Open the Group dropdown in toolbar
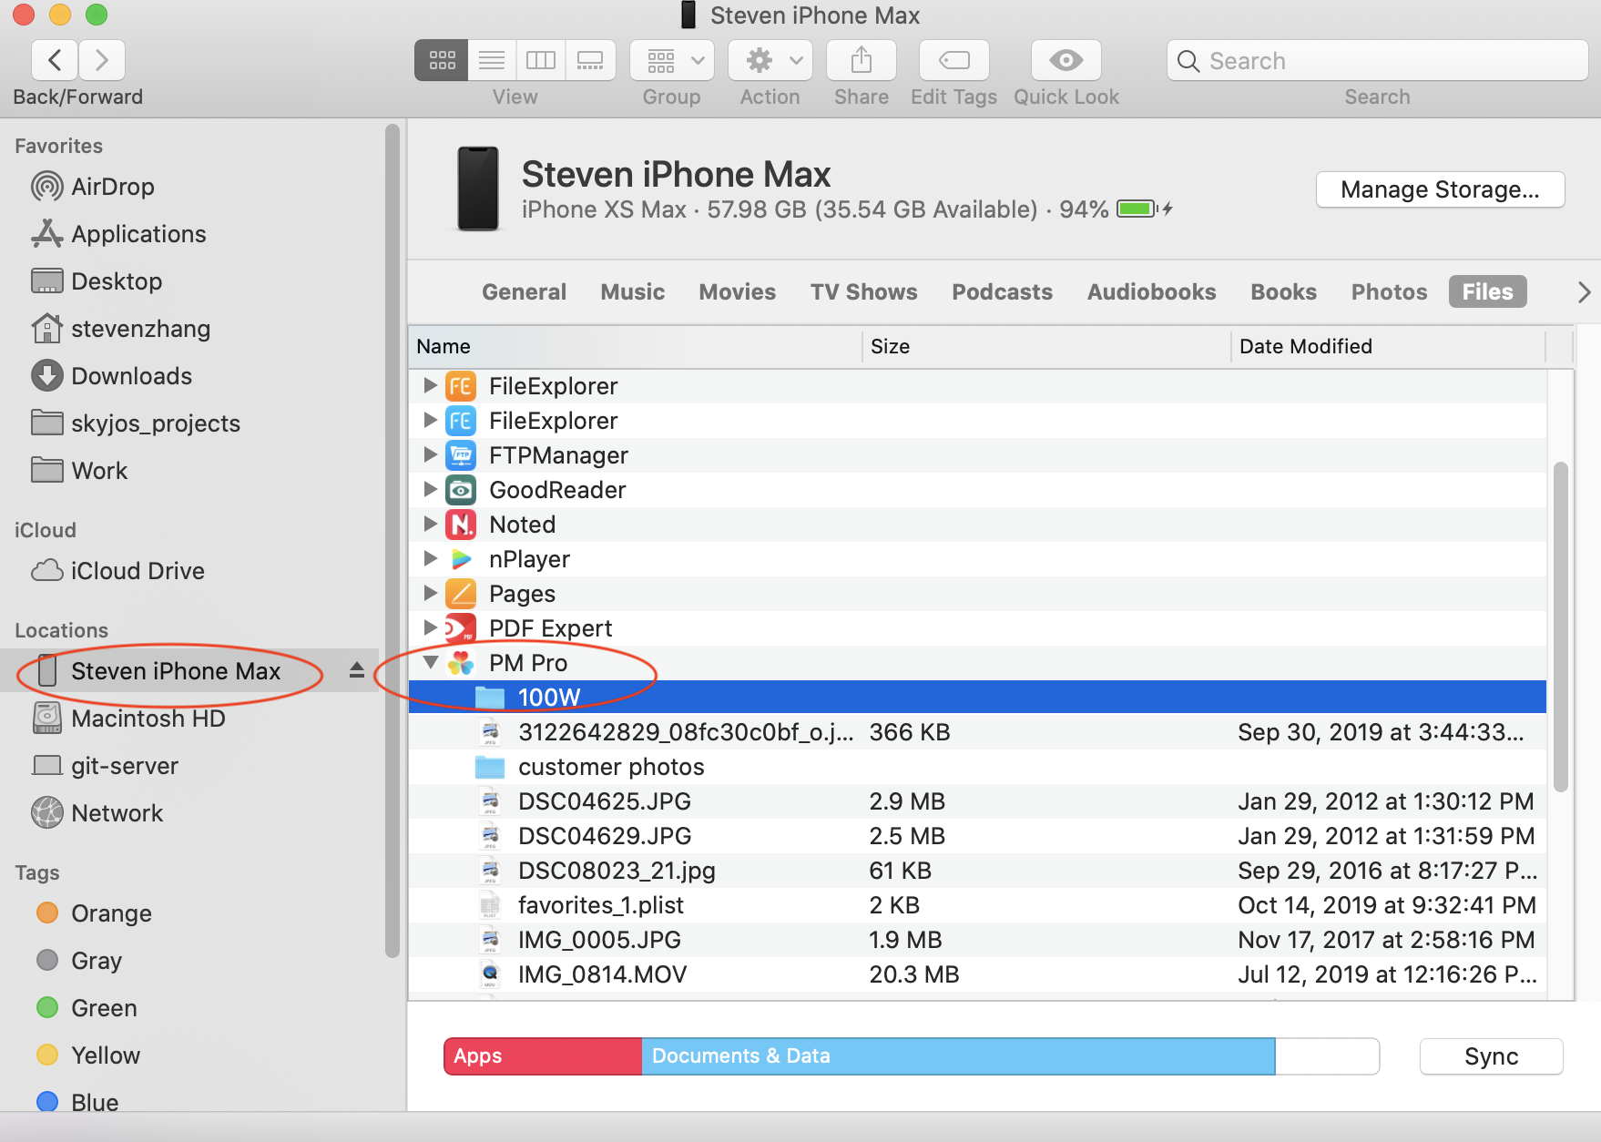 [x=672, y=61]
